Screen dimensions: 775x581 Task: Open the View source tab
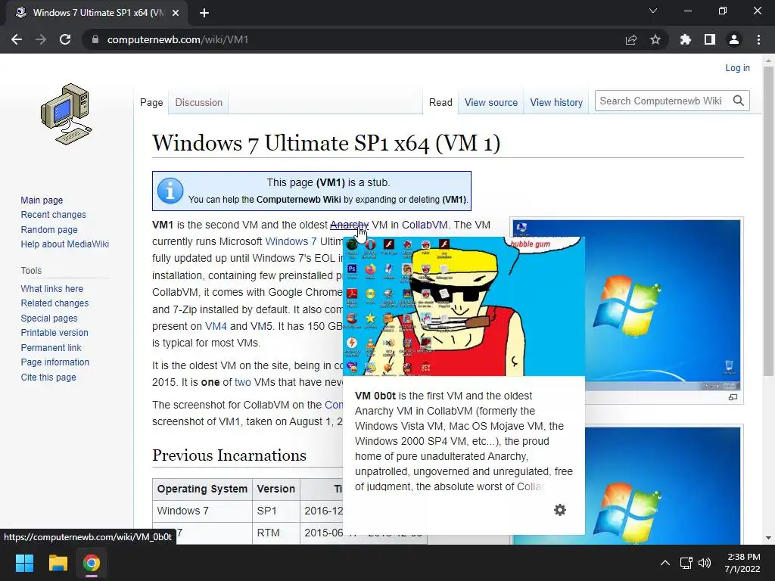pos(490,102)
